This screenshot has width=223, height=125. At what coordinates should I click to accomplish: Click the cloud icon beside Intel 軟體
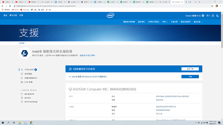[x=22, y=82]
